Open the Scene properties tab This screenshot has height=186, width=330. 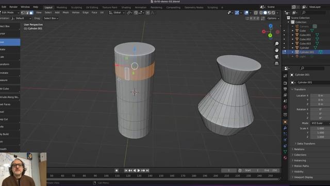point(285,101)
